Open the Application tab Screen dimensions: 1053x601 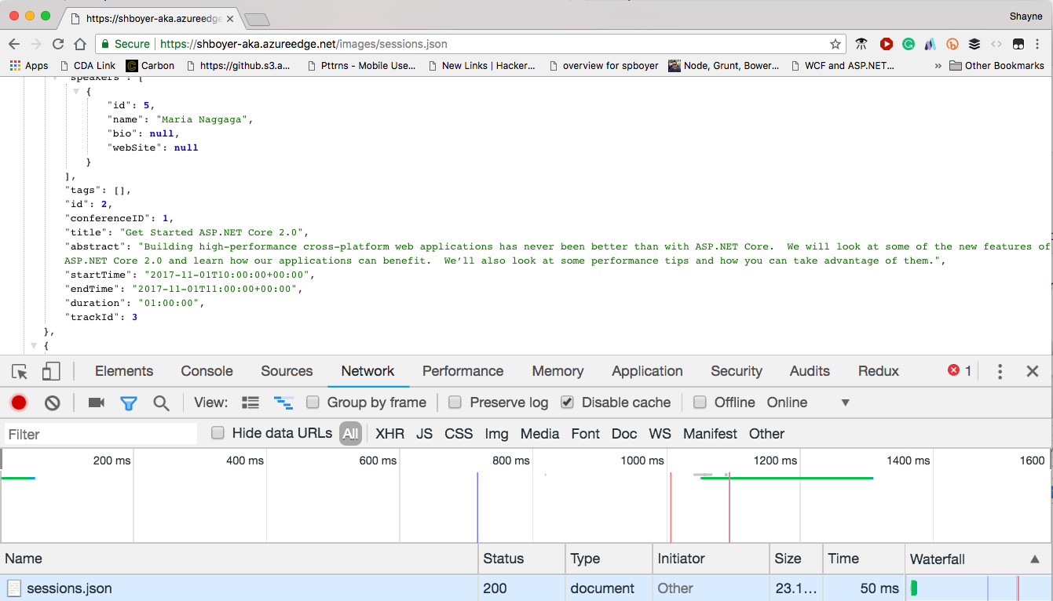647,371
